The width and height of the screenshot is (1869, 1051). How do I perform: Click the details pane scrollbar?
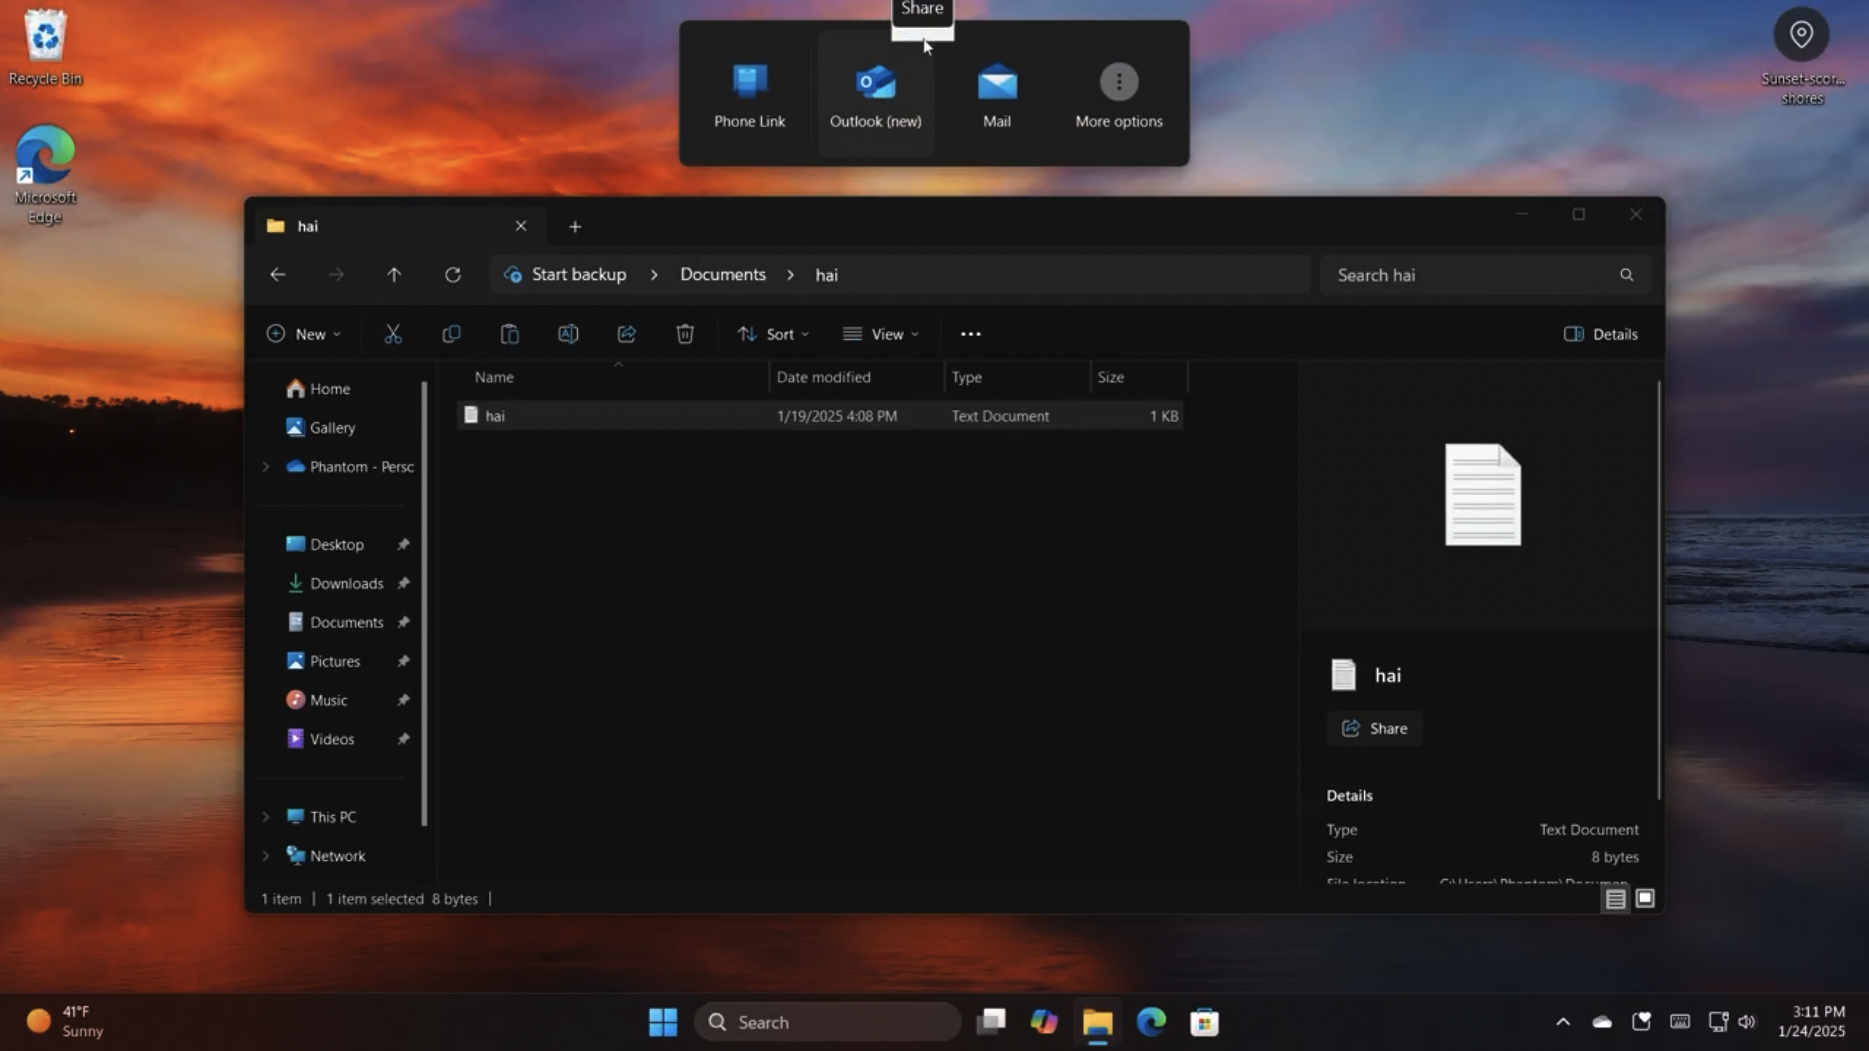(1658, 590)
